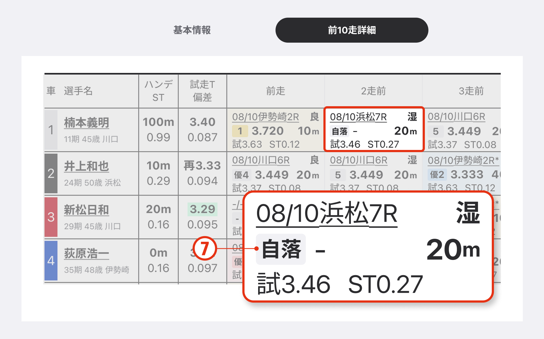Image resolution: width=544 pixels, height=339 pixels.
Task: Select the 前10走詳細 tab
Action: (x=352, y=30)
